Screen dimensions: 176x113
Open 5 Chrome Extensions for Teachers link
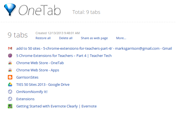pos(64,56)
